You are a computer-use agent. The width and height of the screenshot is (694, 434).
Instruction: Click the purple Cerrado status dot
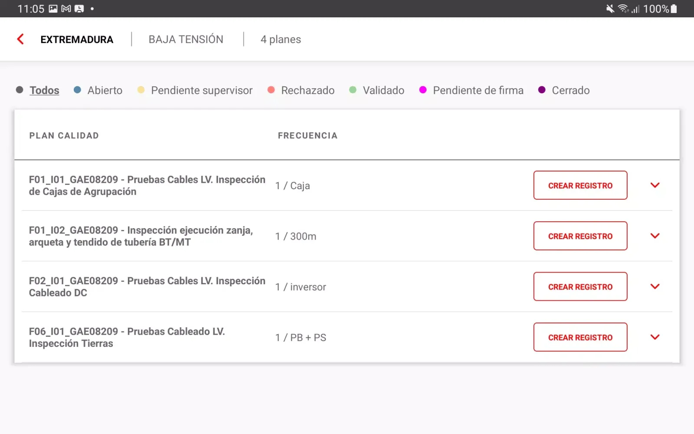(542, 90)
